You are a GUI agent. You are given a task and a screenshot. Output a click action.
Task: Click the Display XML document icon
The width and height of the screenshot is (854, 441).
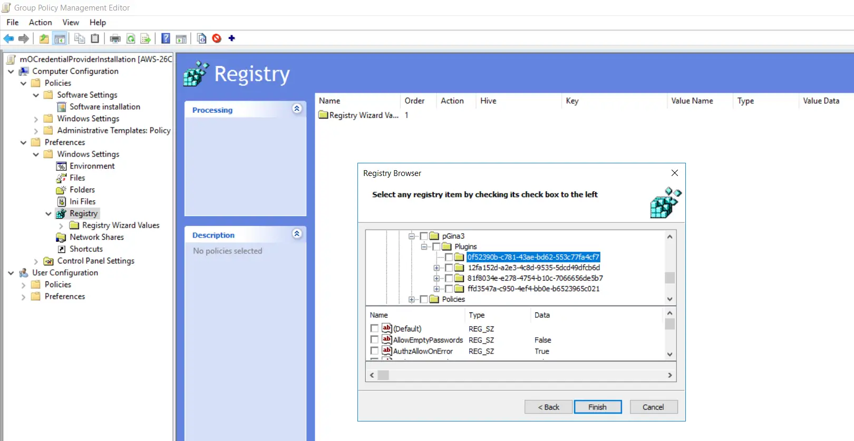click(201, 38)
